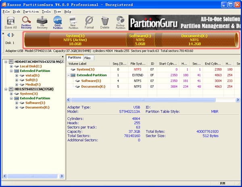
Task: Select Documents(K:) row in partition table
Action: [153, 86]
